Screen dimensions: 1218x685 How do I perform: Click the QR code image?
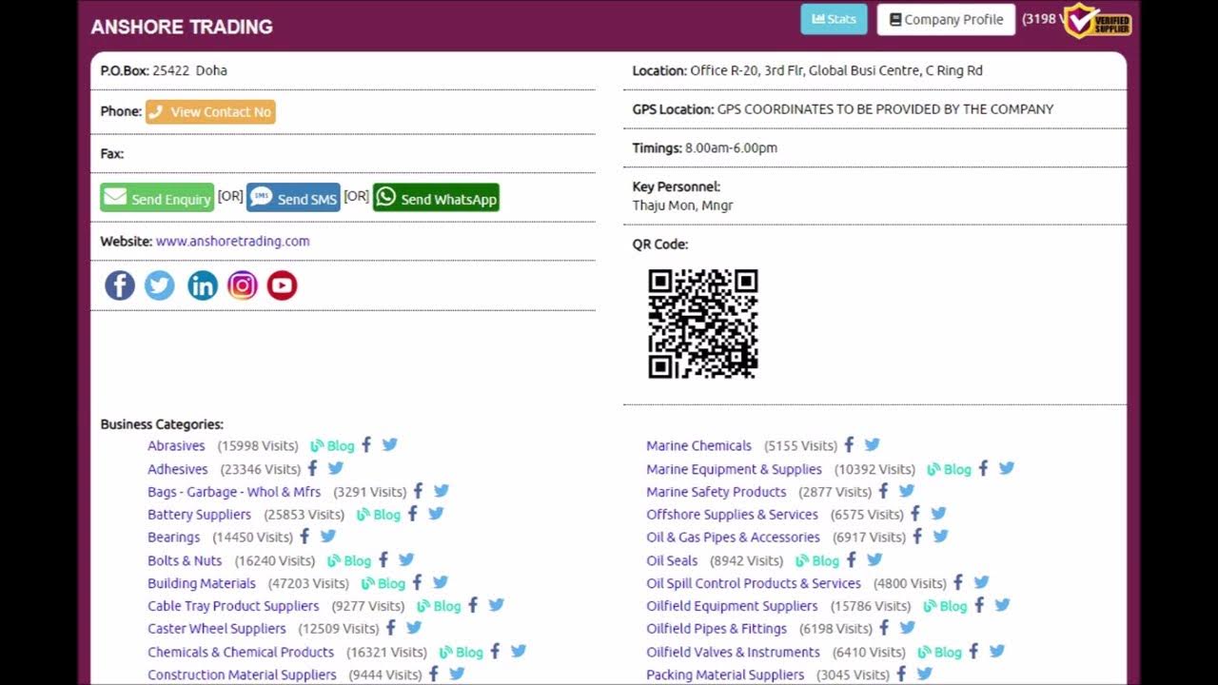click(703, 323)
